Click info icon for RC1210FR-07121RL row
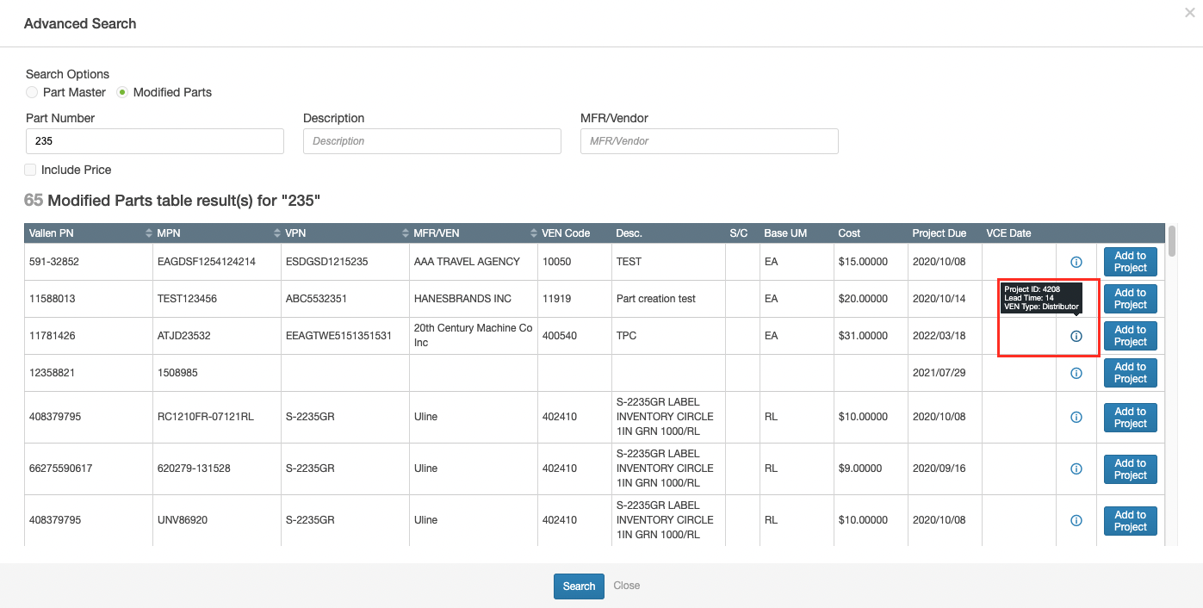 click(x=1076, y=417)
